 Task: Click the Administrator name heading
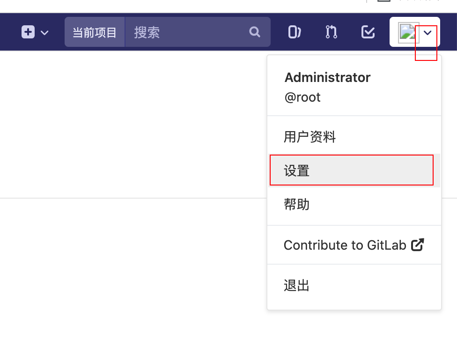pyautogui.click(x=327, y=77)
